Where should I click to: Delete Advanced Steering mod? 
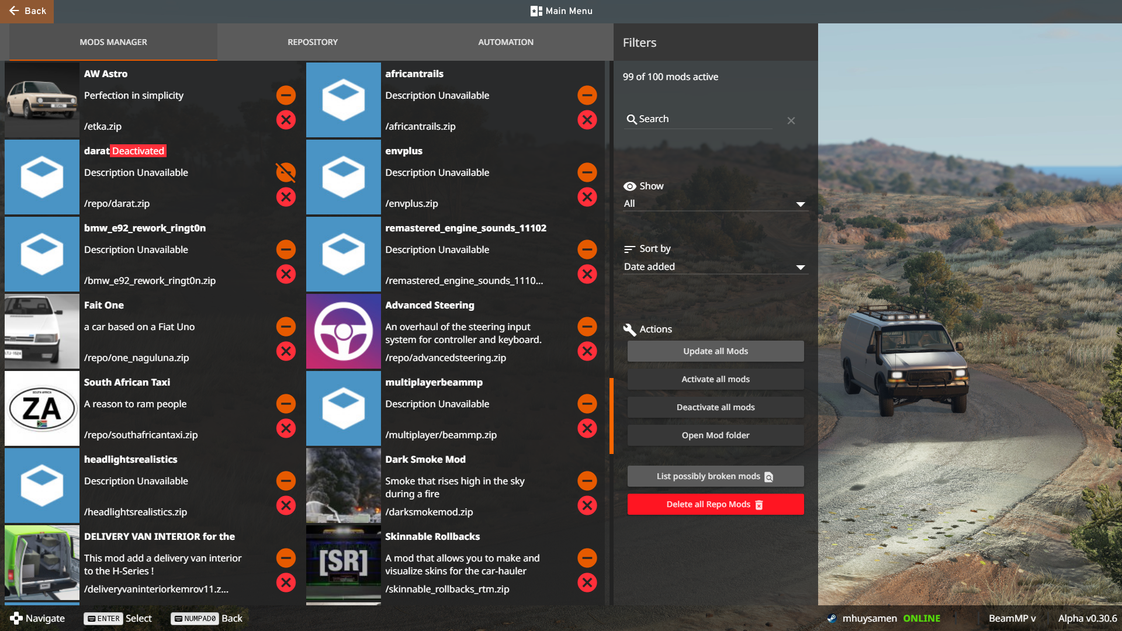[587, 351]
